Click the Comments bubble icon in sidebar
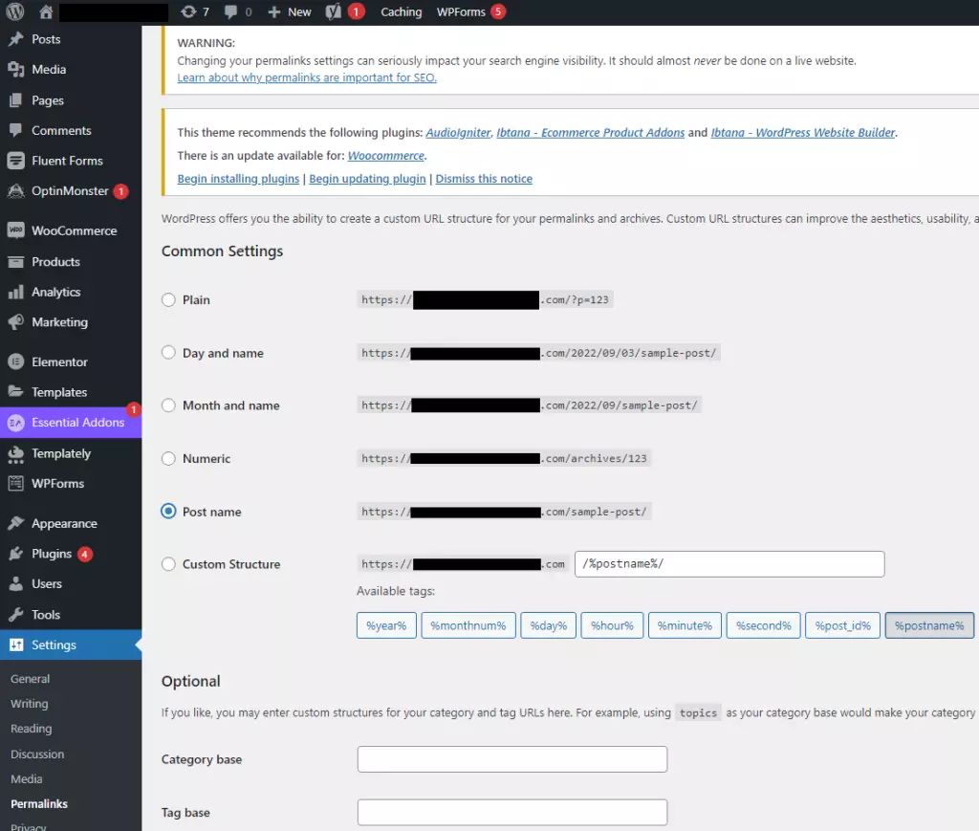 point(15,130)
